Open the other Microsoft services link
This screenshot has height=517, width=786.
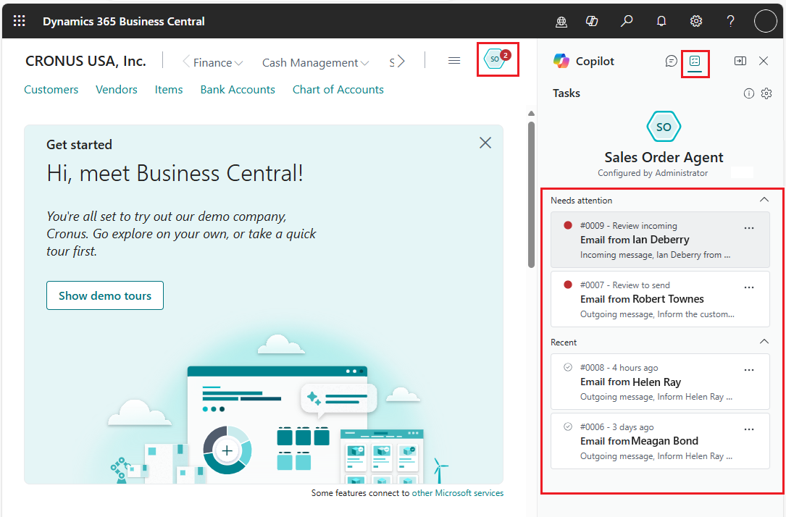point(457,492)
